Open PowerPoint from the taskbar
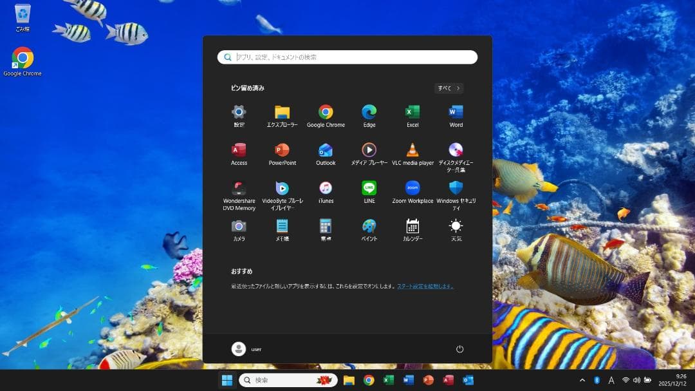The image size is (695, 391). click(427, 380)
